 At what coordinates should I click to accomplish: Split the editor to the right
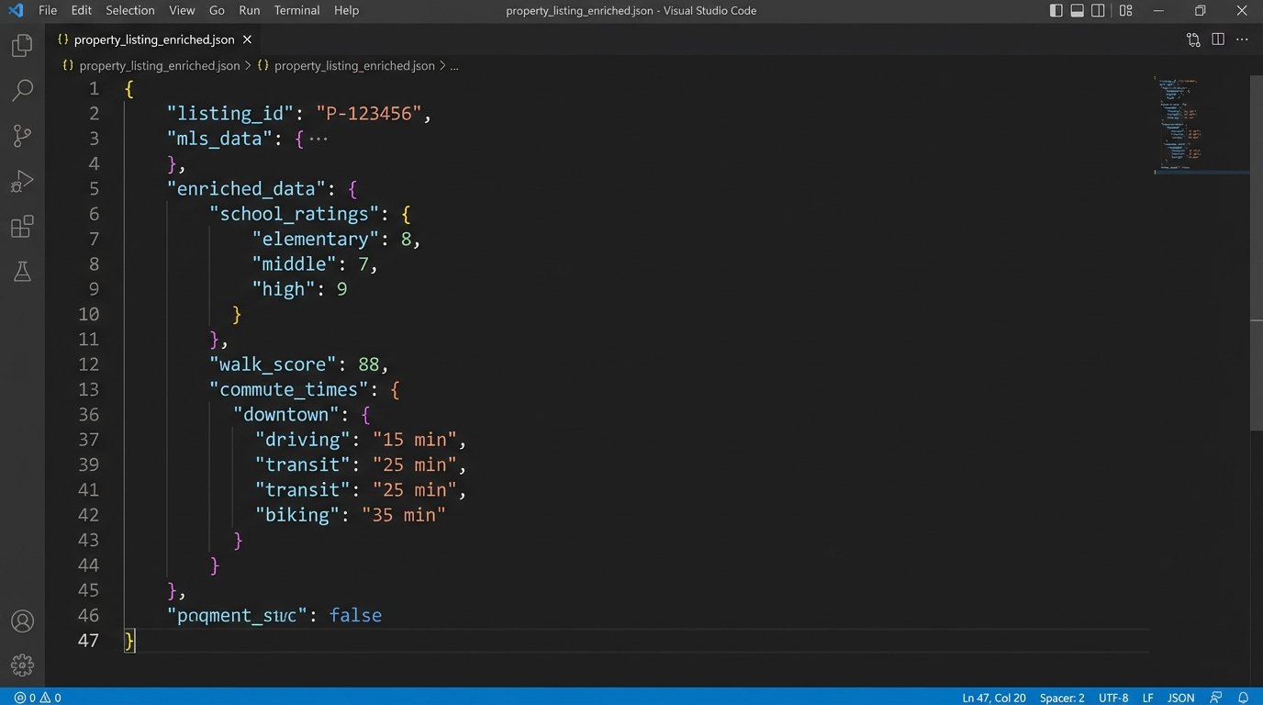pyautogui.click(x=1218, y=39)
